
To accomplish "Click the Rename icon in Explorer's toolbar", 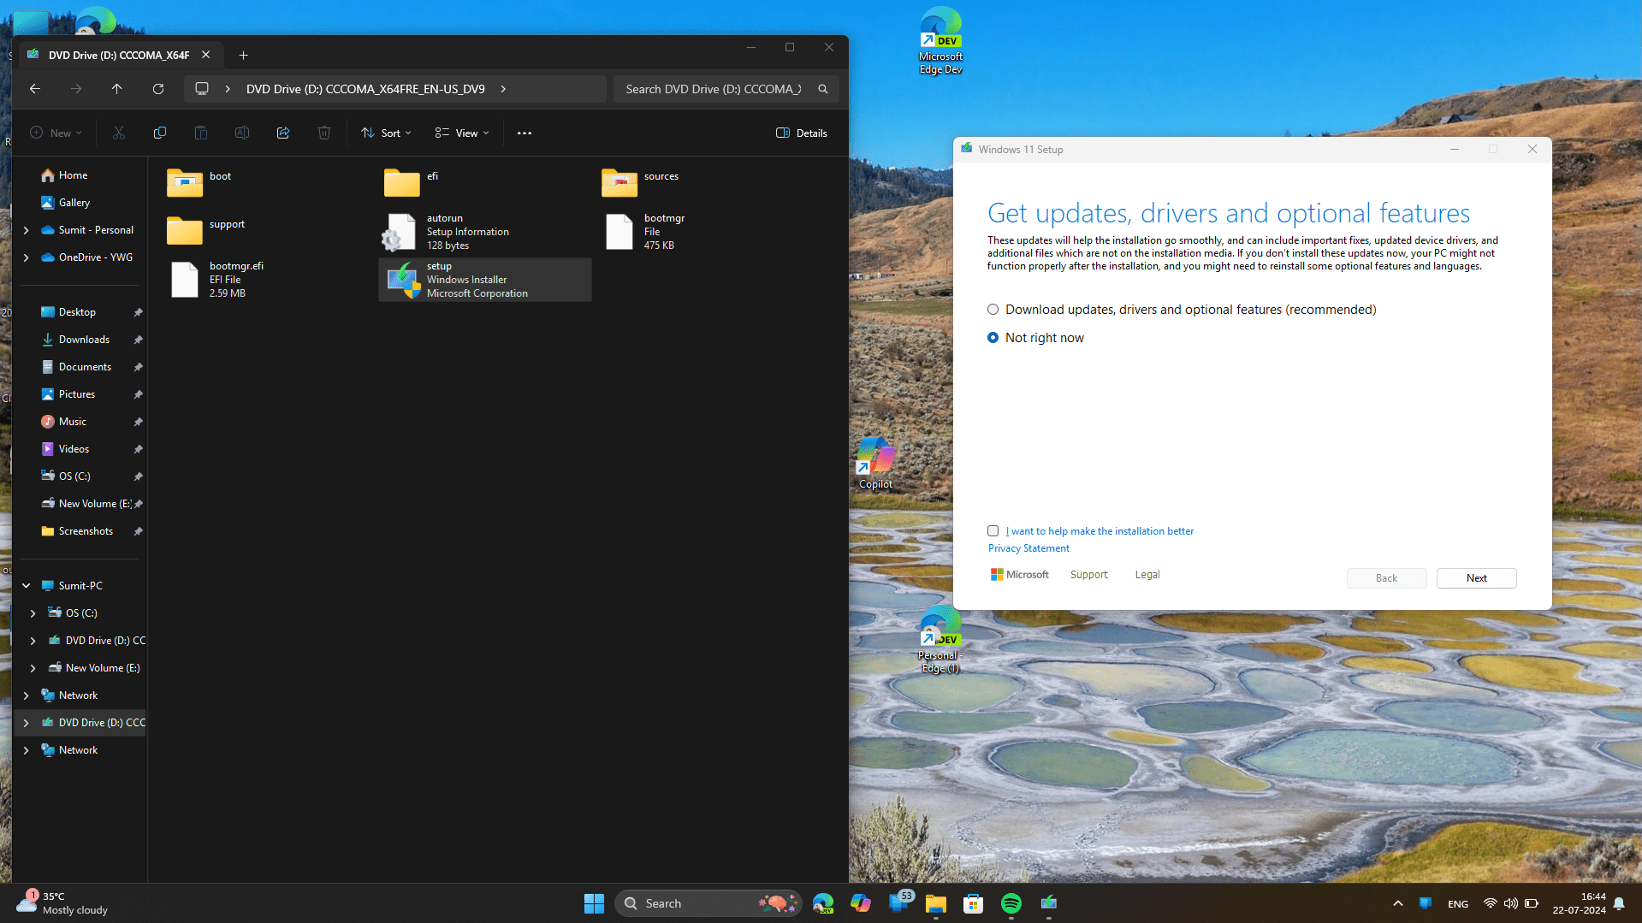I will pyautogui.click(x=241, y=133).
